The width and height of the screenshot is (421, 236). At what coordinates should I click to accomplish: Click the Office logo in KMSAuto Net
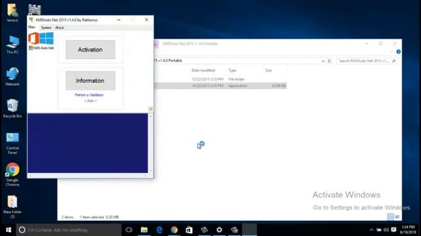pyautogui.click(x=34, y=38)
